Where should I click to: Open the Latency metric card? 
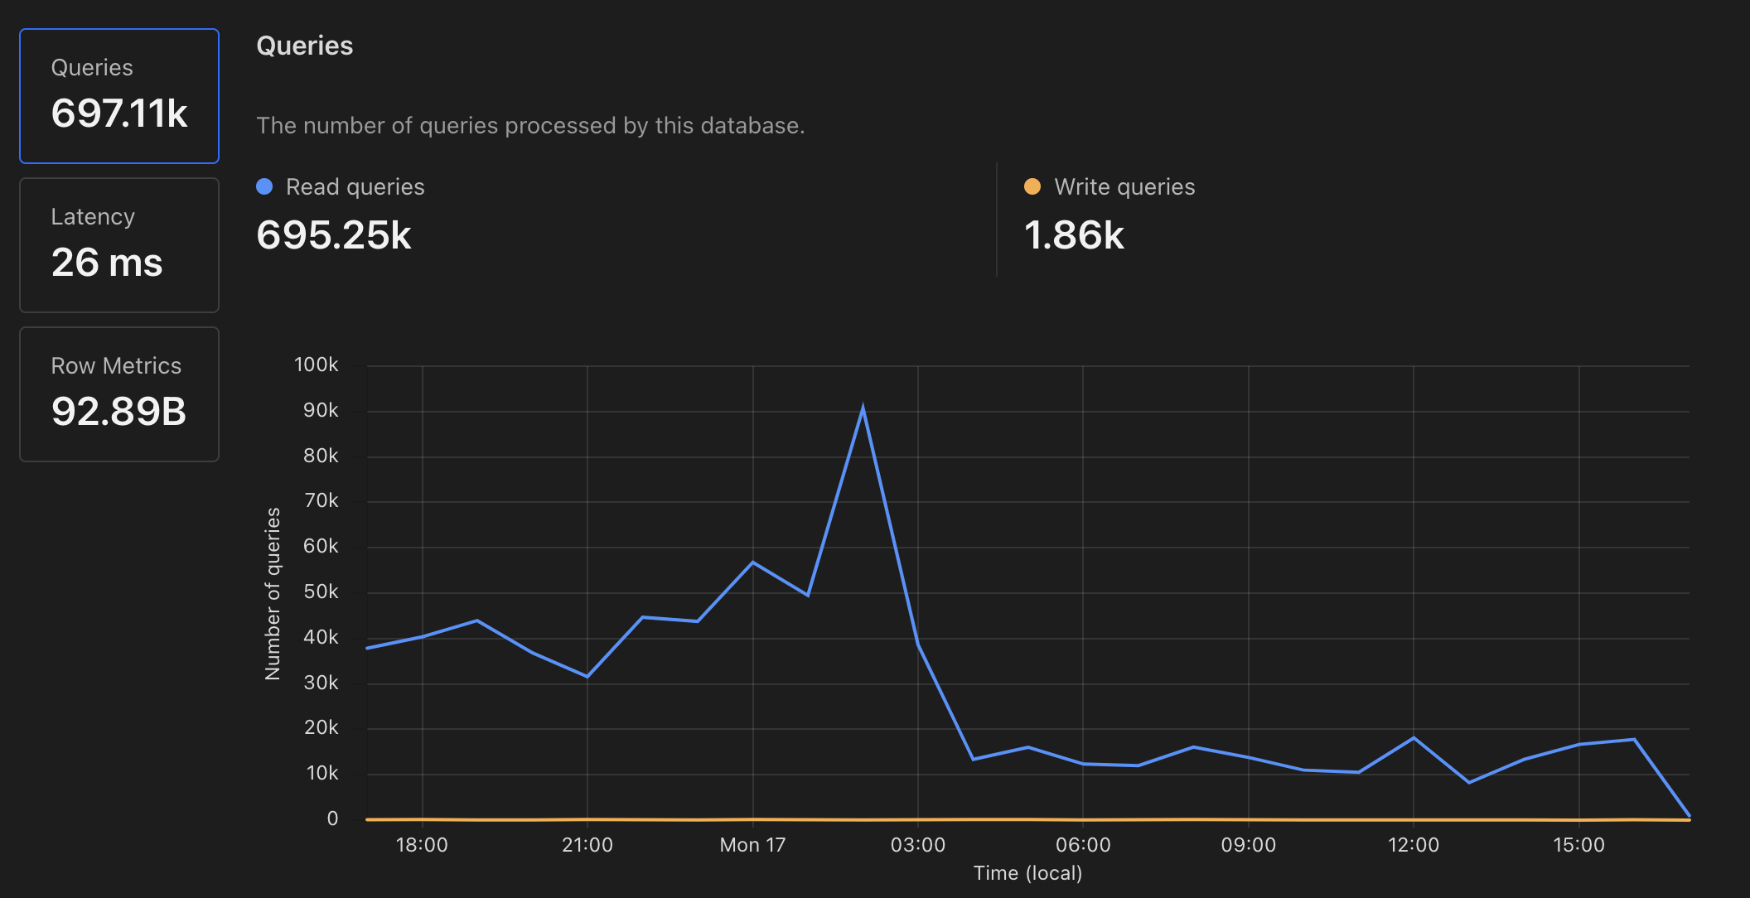[119, 245]
